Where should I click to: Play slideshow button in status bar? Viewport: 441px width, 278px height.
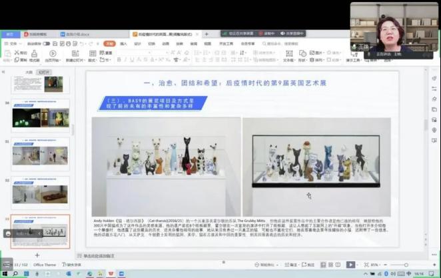(x=350, y=265)
